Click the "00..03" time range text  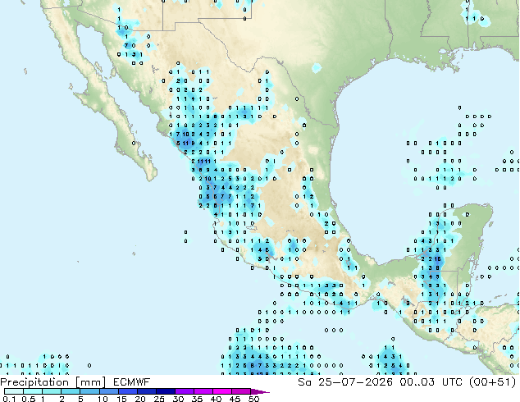point(417,382)
